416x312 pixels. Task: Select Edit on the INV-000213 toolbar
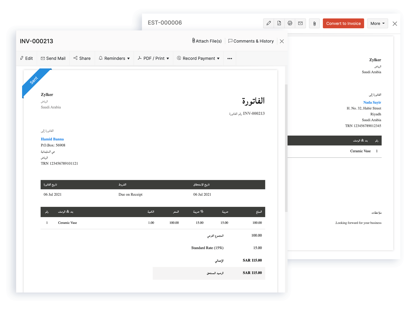pos(26,58)
